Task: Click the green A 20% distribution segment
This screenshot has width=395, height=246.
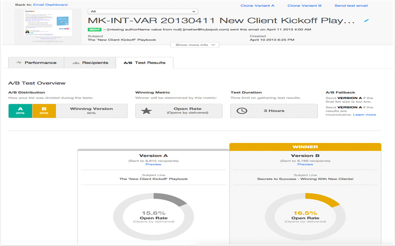Action: [x=20, y=111]
